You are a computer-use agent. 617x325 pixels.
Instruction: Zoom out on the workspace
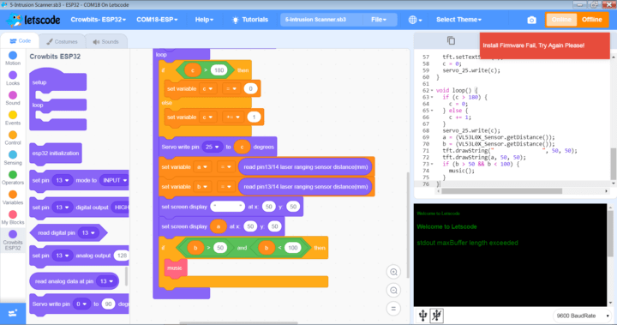pyautogui.click(x=393, y=291)
